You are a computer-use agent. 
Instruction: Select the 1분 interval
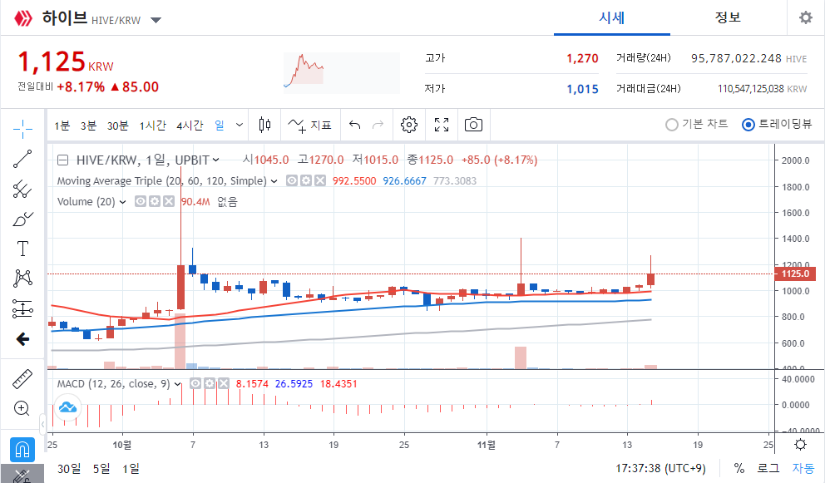pos(62,126)
